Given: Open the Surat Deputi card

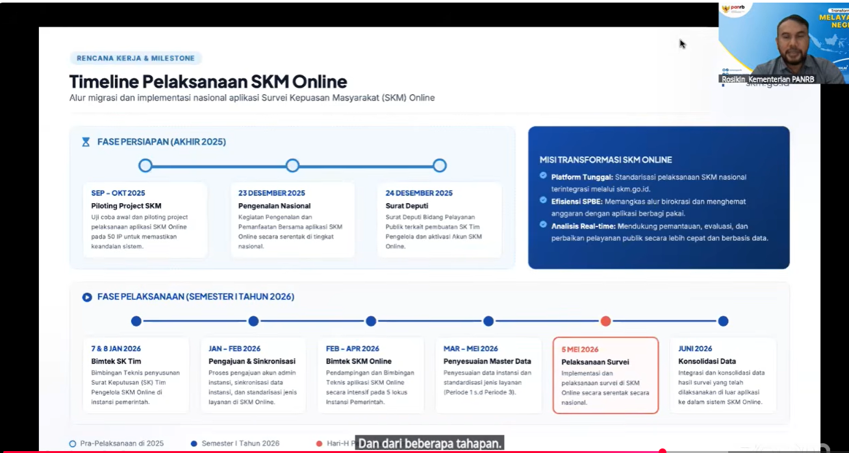Looking at the screenshot, I should [x=439, y=220].
